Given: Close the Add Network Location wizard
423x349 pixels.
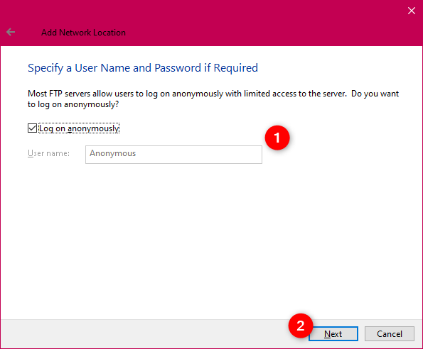Looking at the screenshot, I should pos(412,11).
